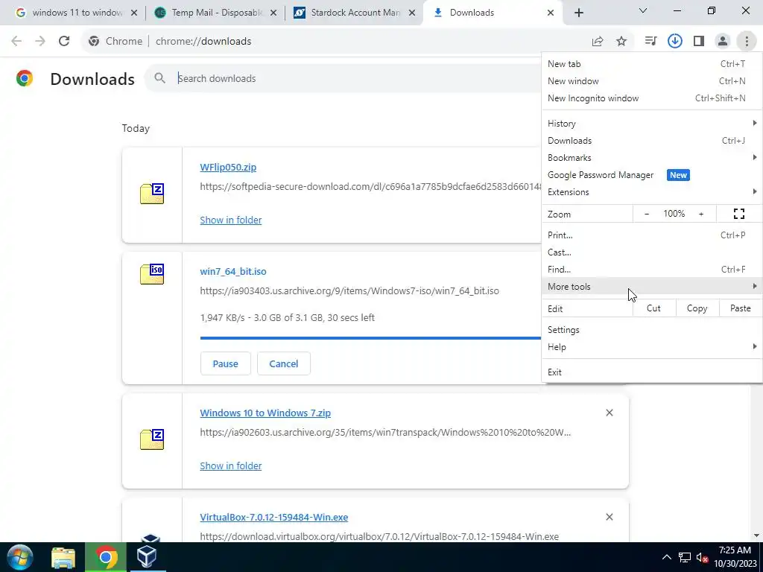Remove Windows 10 to Windows 7.zip from list

click(610, 413)
